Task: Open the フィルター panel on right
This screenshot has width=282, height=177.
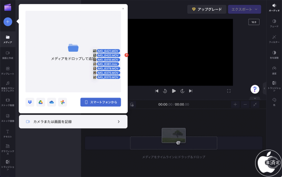Action: pyautogui.click(x=274, y=39)
